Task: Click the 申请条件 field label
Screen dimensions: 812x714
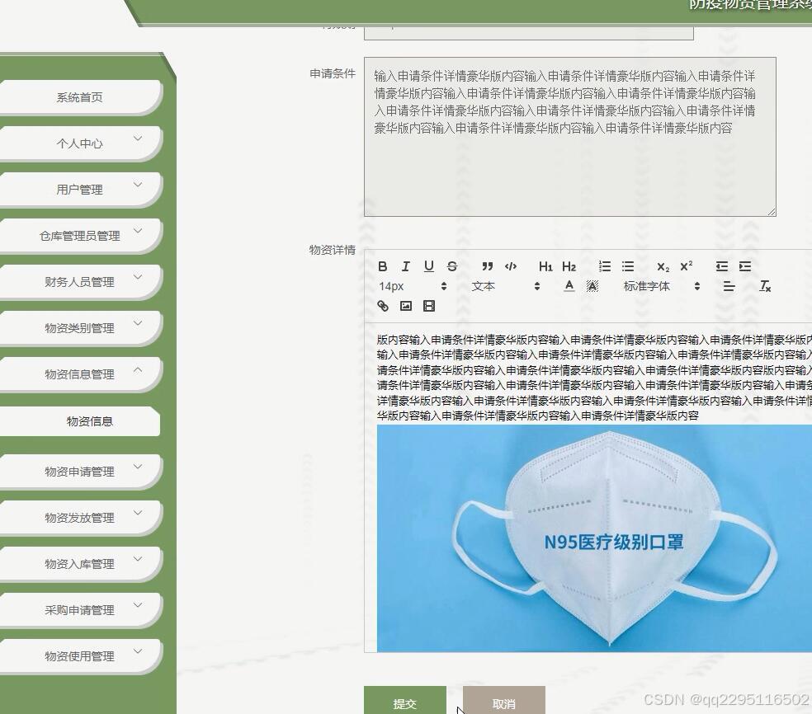Action: (333, 74)
